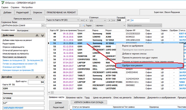Screen dimensions: 186x110
Task: Collapse the Детайли panel with up chevrons
Action: [37, 77]
